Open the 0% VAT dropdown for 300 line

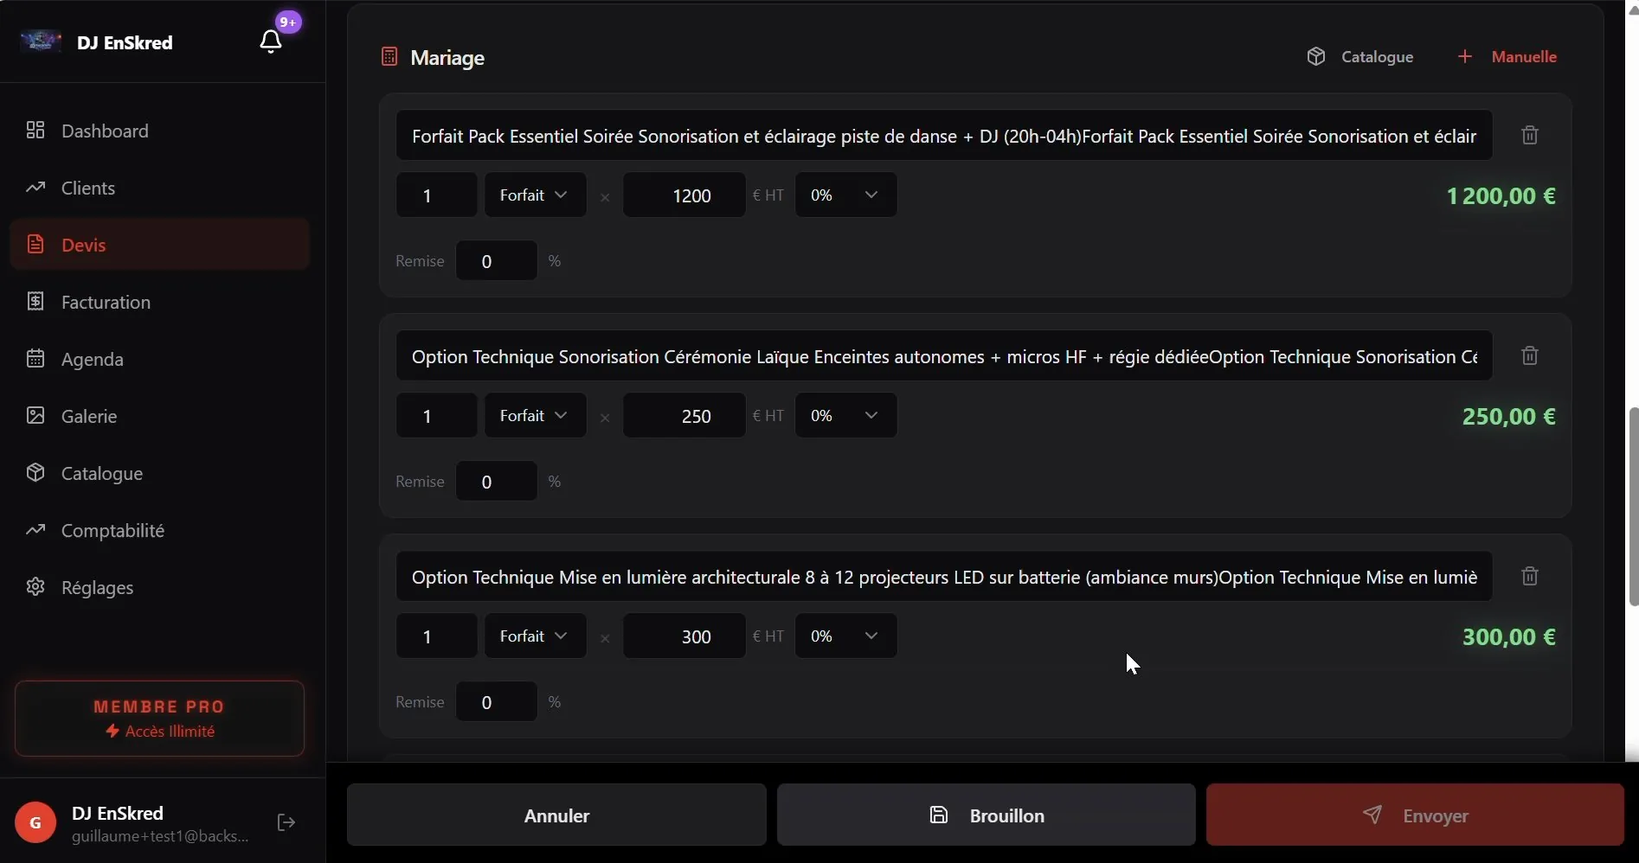click(x=845, y=636)
